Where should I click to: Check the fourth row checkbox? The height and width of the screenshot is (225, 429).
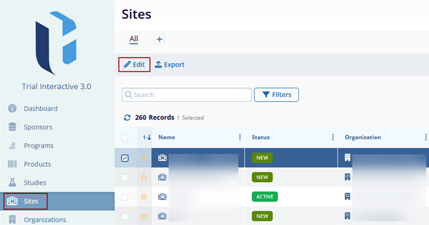(x=125, y=216)
